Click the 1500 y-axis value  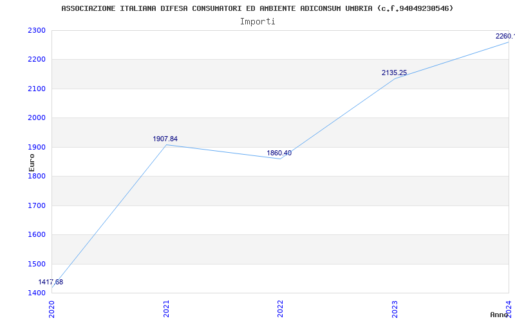[37, 264]
